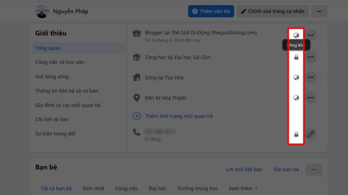Open Nguyễn Pháp profile avatar
348x195 pixels.
coord(42,11)
